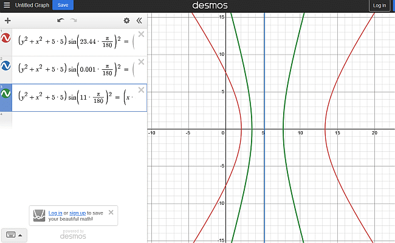
Task: Toggle the green expression 3 curve
Action: tap(6, 94)
